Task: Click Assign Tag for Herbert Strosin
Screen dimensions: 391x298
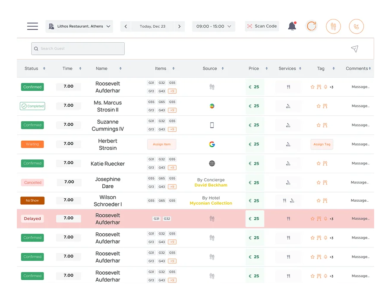Action: pyautogui.click(x=322, y=144)
